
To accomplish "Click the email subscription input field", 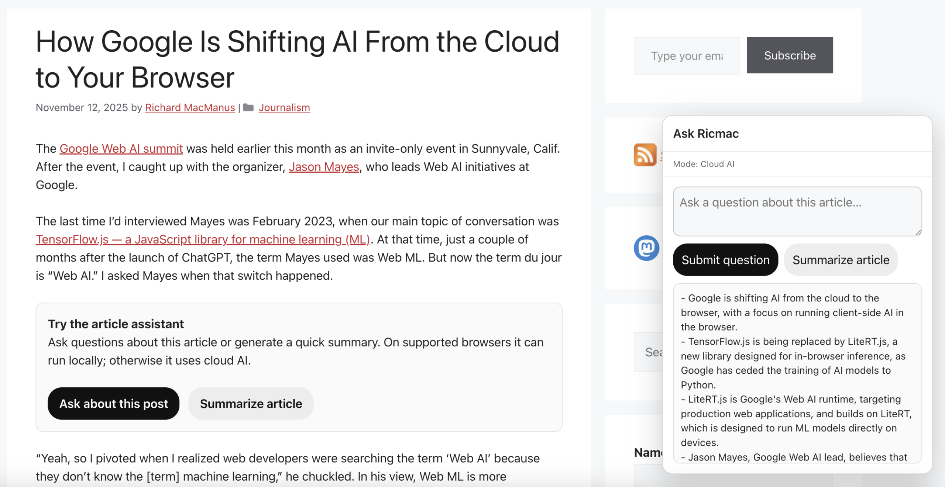I will click(x=686, y=55).
